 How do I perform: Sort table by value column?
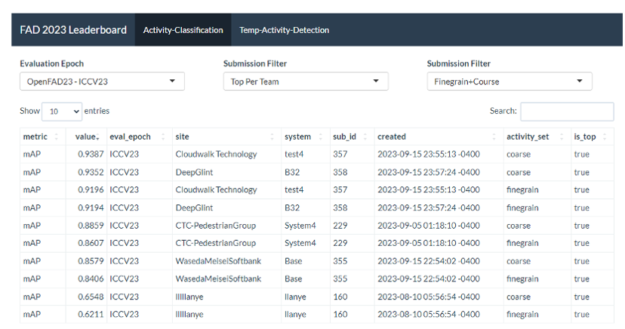86,137
